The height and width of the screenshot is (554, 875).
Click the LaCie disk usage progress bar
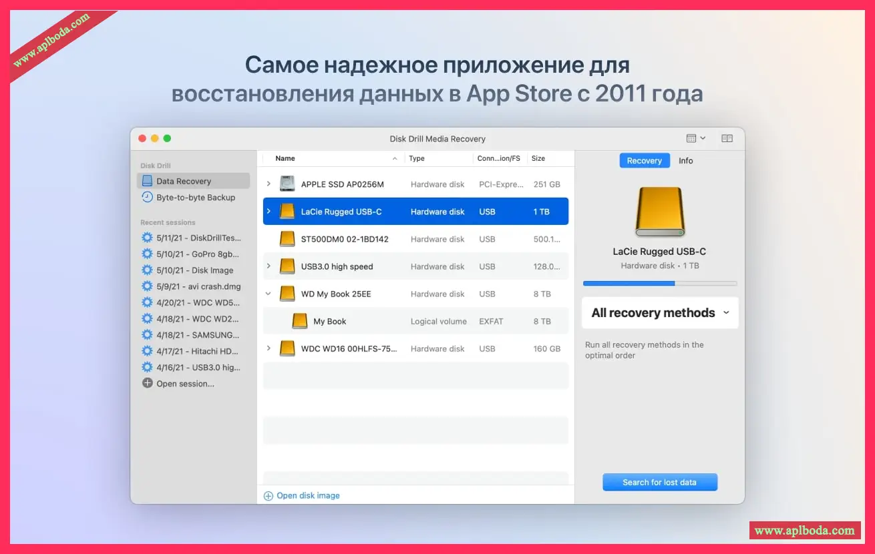[x=660, y=283]
